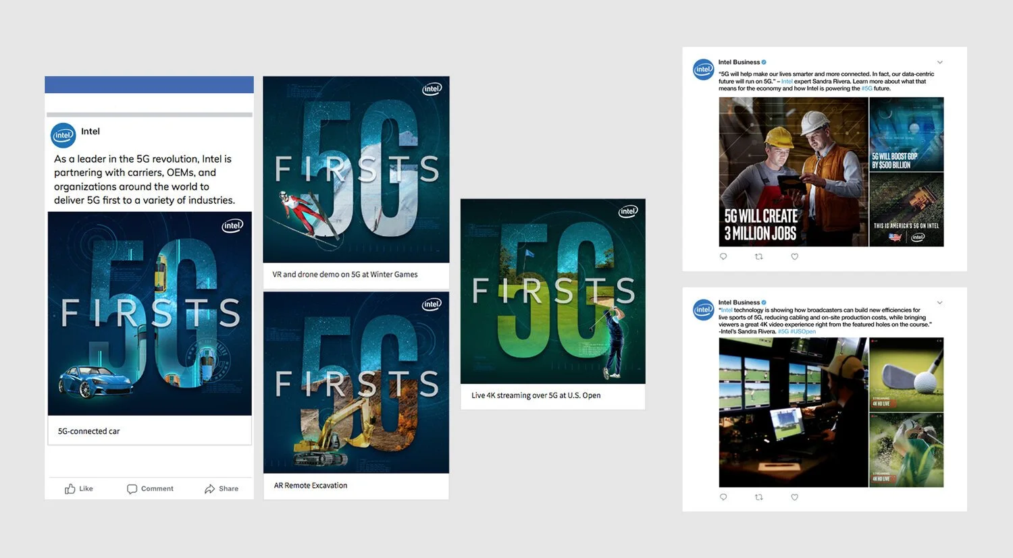
Task: Click the Intel profile picture on the Facebook post
Action: click(x=63, y=135)
